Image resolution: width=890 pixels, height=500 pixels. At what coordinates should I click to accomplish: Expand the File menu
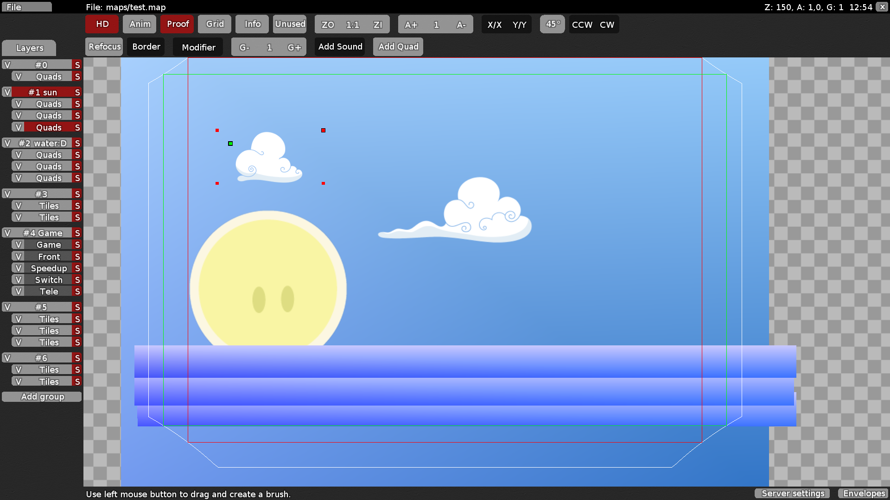26,6
